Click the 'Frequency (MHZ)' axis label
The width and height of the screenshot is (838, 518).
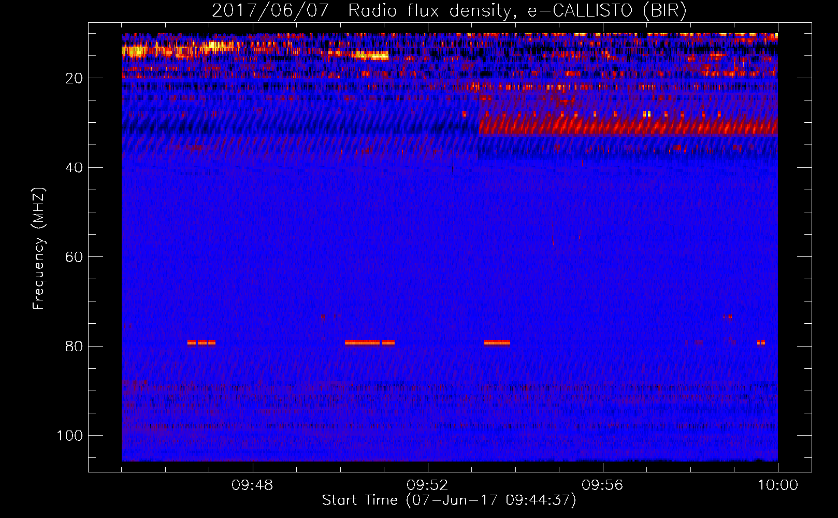[39, 249]
